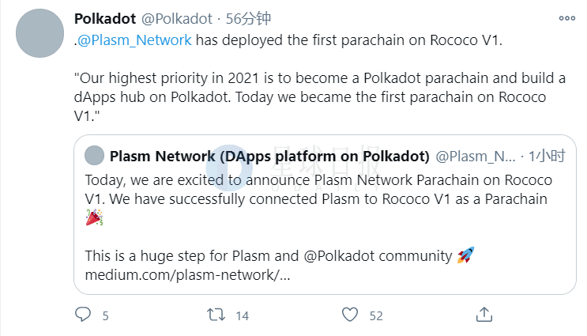Click the retweet count number 14

point(243,315)
